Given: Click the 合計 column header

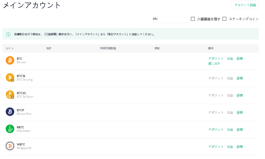Looking at the screenshot, I should pyautogui.click(x=49, y=48).
